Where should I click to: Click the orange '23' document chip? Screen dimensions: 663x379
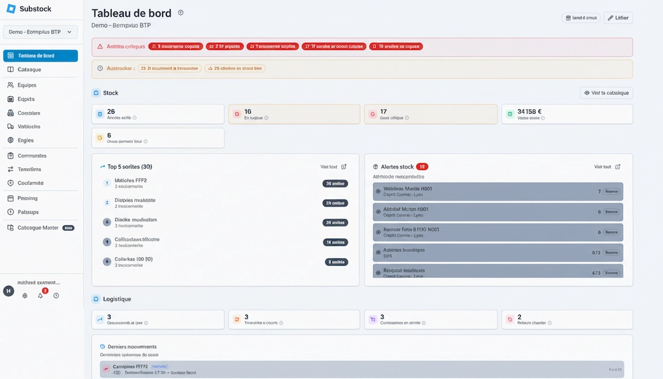tap(169, 68)
